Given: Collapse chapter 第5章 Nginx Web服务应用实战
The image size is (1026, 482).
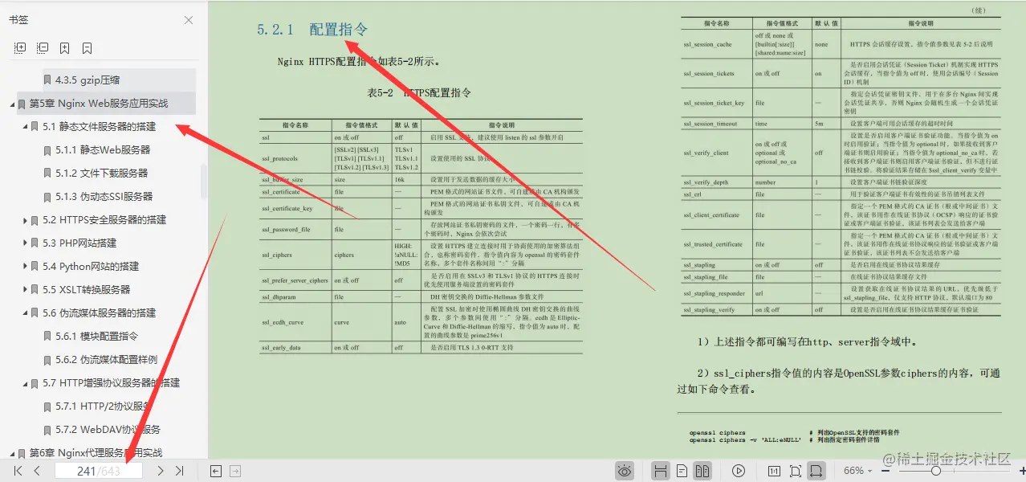Looking at the screenshot, I should 10,103.
